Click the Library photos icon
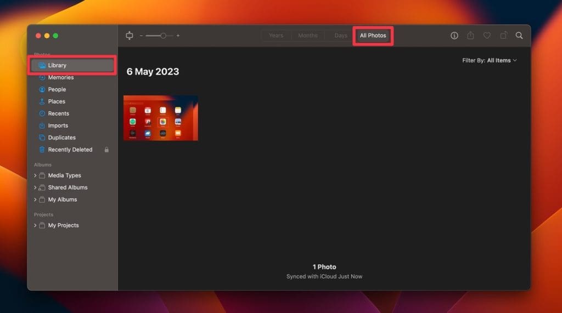Viewport: 562px width, 313px height. 42,65
